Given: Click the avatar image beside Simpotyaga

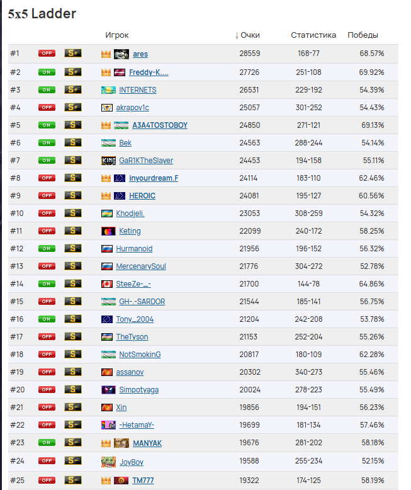Looking at the screenshot, I should (108, 390).
